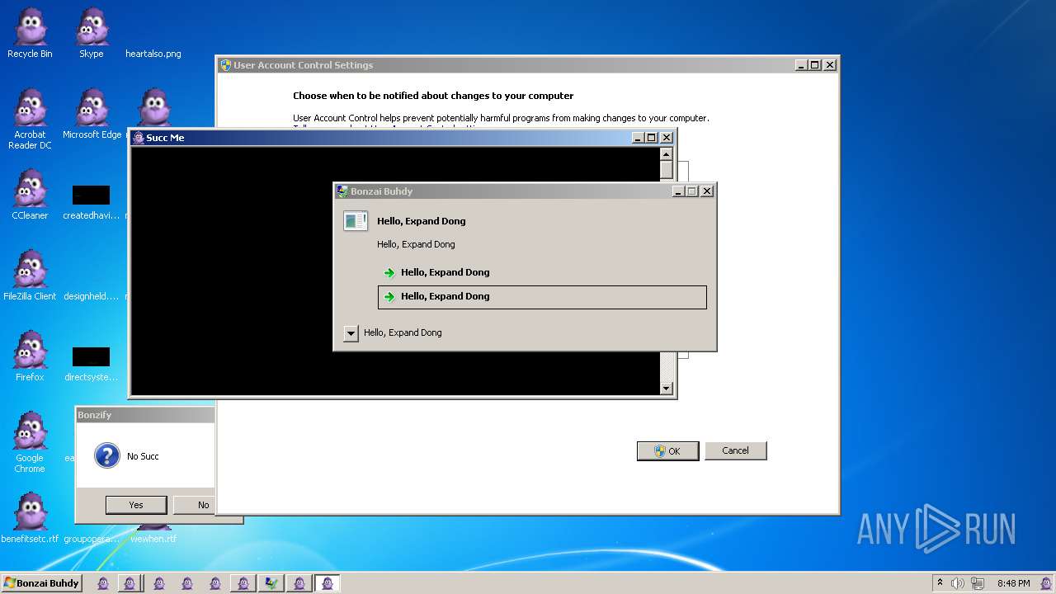Screen dimensions: 1056x594
Task: Open the benefitsetc.rtf desktop file
Action: point(30,518)
